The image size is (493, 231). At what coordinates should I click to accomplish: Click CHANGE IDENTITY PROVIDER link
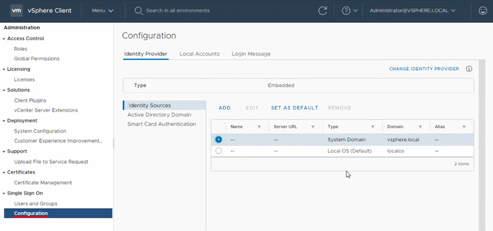click(424, 69)
